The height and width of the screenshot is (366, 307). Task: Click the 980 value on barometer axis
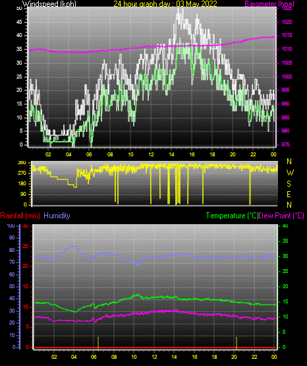(286, 131)
